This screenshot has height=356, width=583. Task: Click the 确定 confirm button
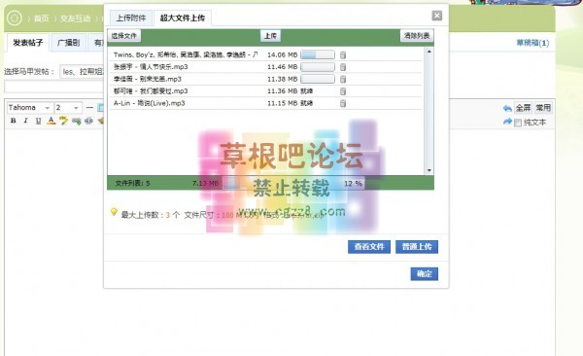click(425, 274)
